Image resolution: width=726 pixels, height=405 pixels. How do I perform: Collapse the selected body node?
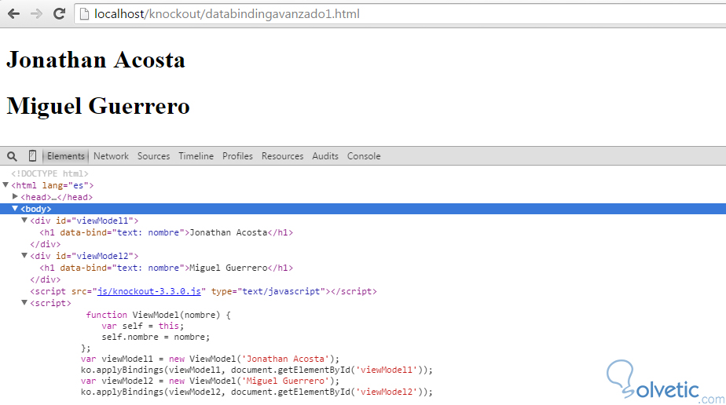point(15,209)
